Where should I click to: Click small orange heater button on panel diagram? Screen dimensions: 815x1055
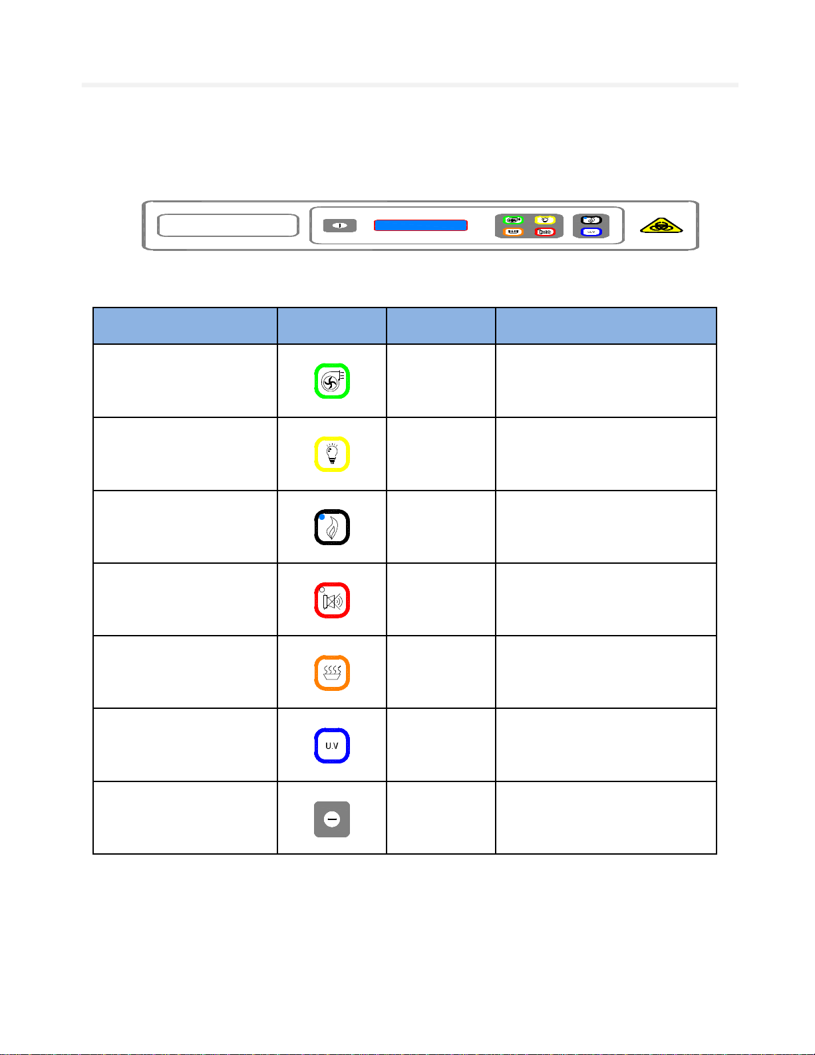point(513,232)
